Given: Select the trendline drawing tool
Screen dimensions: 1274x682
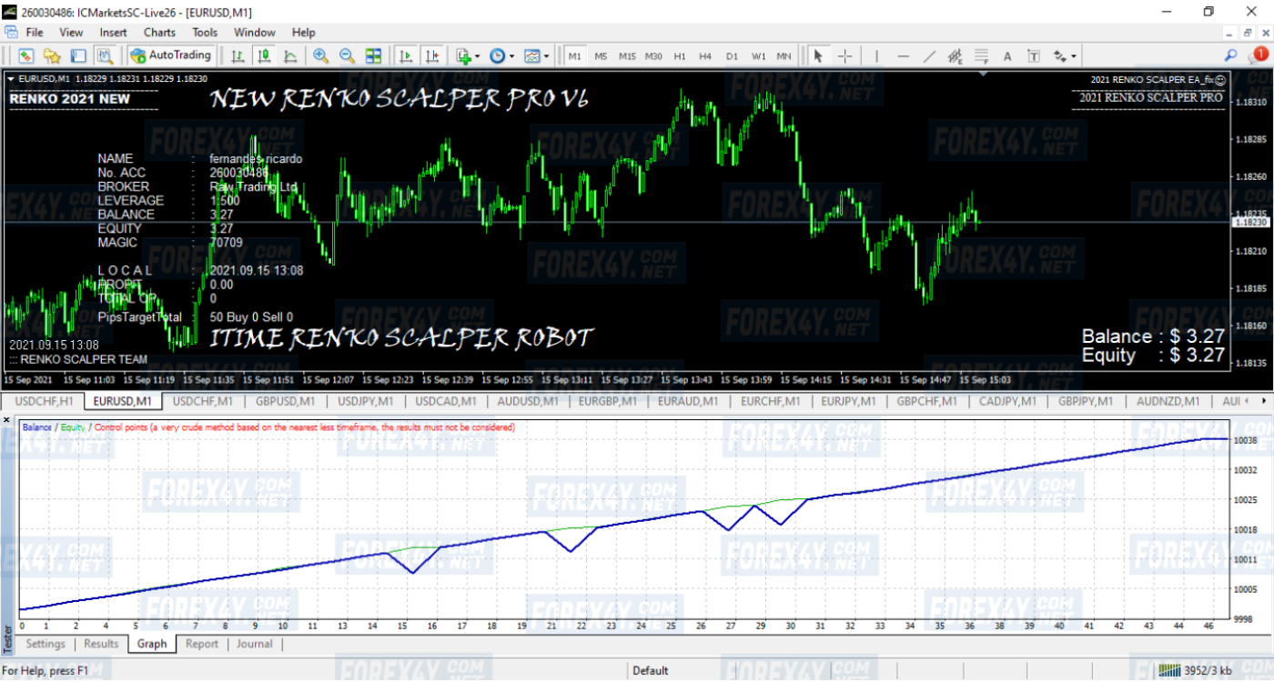Looking at the screenshot, I should tap(929, 55).
